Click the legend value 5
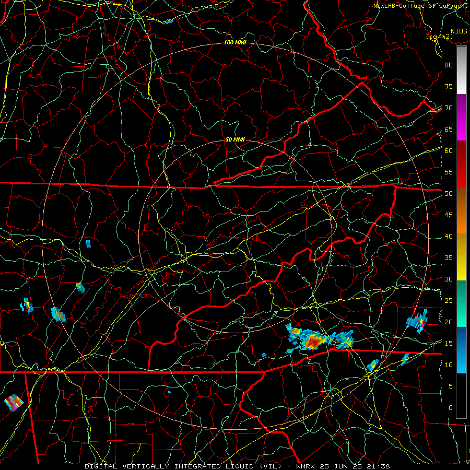The image size is (470, 470). (x=451, y=386)
